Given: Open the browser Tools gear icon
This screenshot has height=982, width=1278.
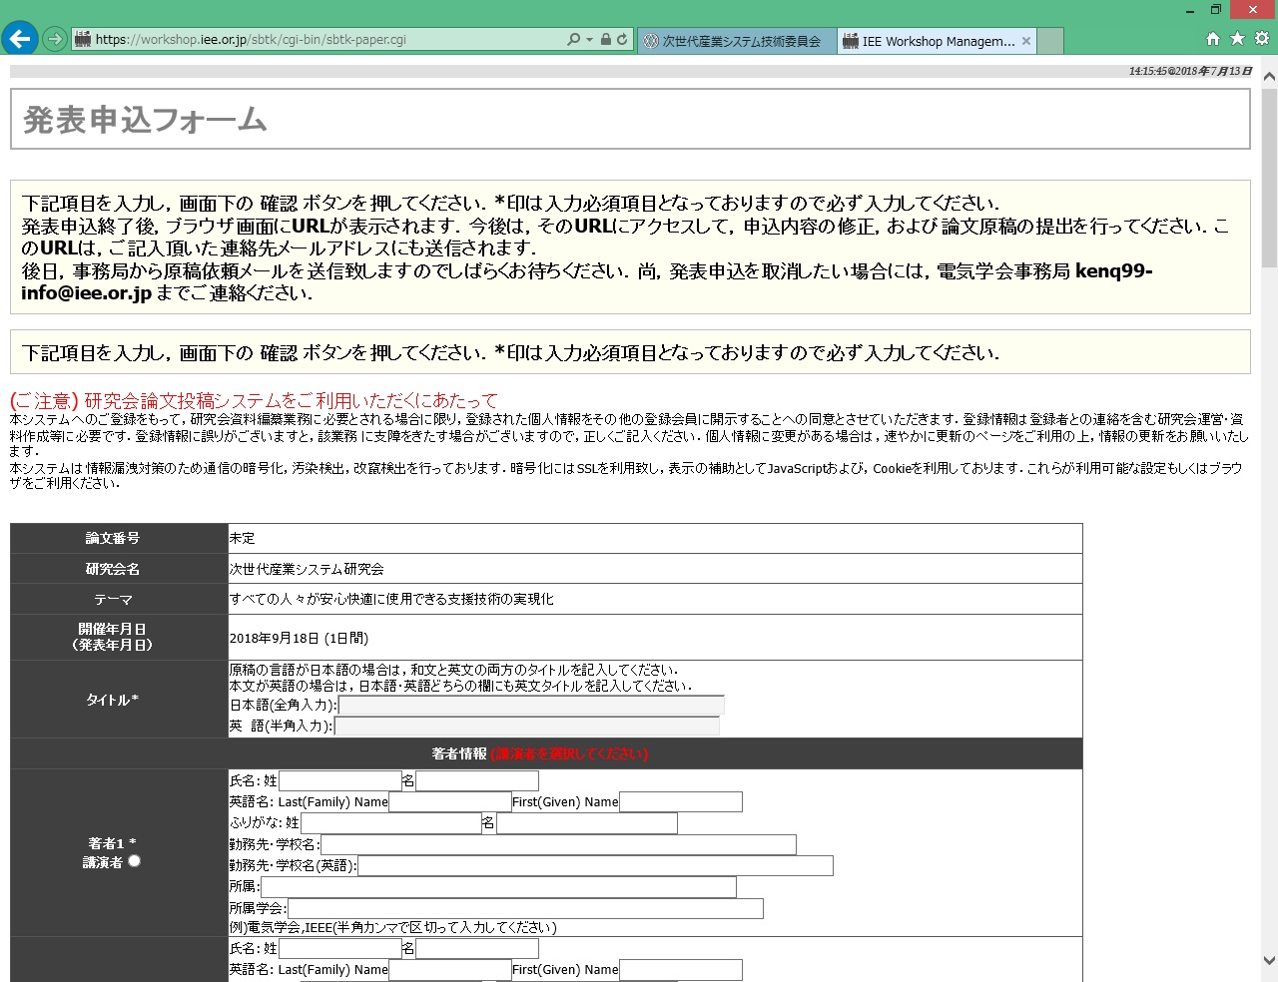Looking at the screenshot, I should tap(1262, 39).
